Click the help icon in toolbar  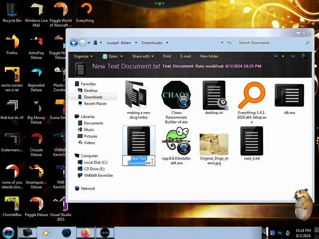304,56
